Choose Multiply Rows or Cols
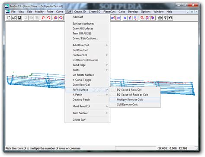This screenshot has width=205, height=157. coord(135,99)
